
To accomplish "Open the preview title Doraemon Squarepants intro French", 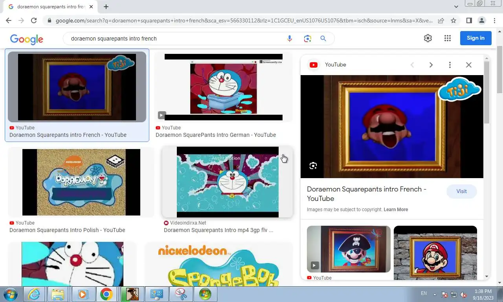I will coord(367,194).
